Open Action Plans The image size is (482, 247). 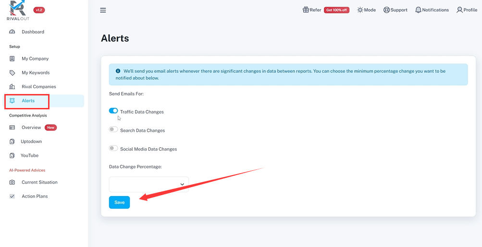(x=35, y=196)
